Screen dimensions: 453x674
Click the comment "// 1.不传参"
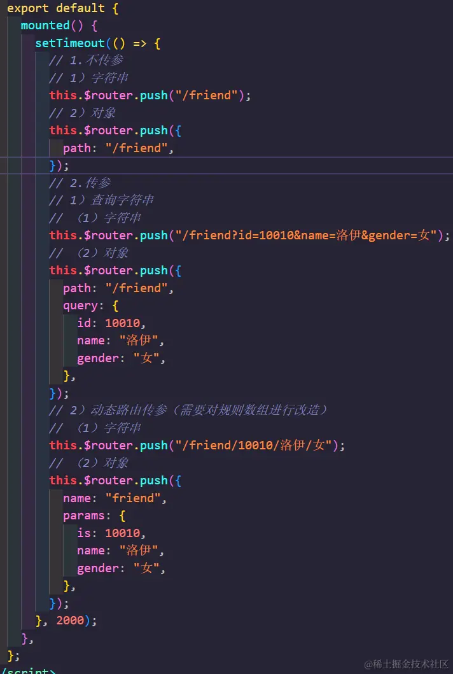[x=87, y=60]
